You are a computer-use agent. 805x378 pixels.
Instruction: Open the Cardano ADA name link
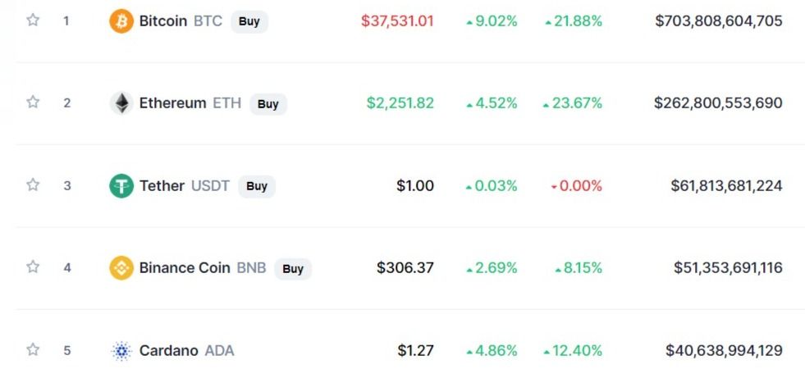coord(169,351)
